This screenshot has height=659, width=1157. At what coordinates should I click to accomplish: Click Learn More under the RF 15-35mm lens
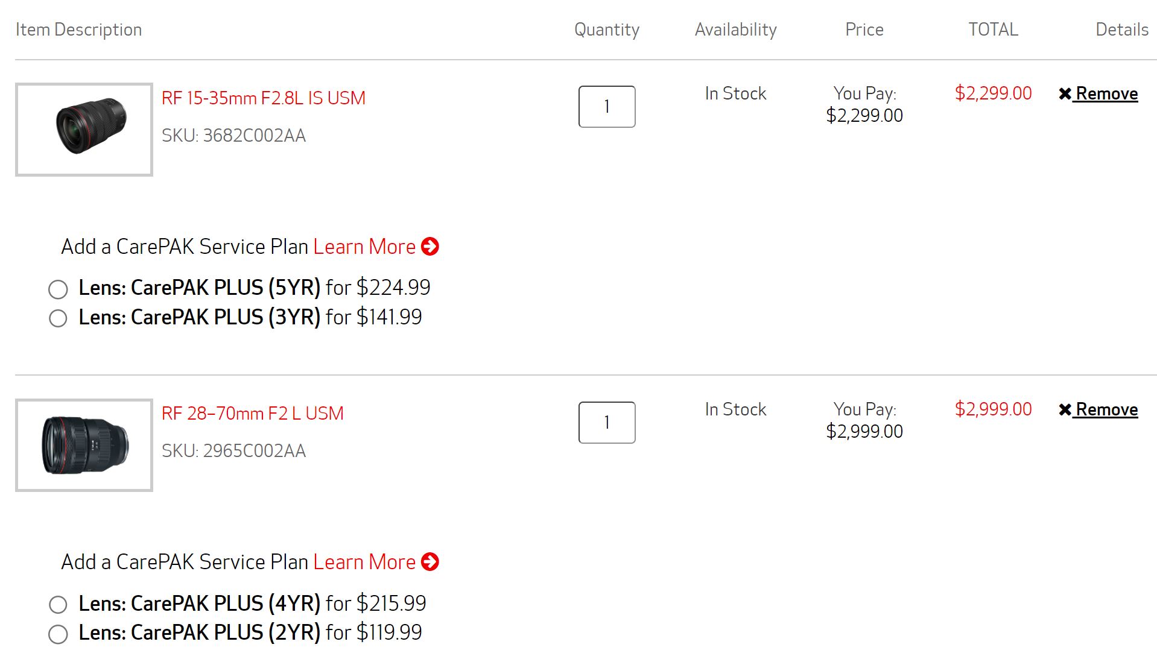364,247
